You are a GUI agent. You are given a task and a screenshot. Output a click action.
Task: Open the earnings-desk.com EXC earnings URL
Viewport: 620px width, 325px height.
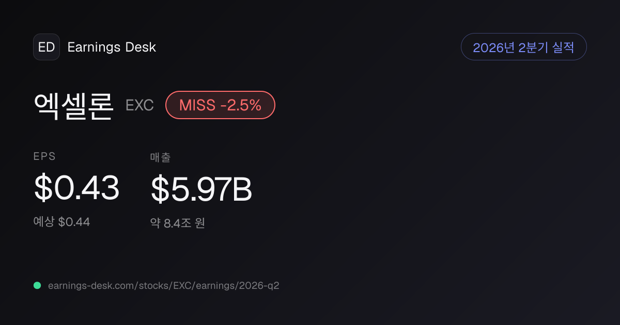click(x=163, y=285)
